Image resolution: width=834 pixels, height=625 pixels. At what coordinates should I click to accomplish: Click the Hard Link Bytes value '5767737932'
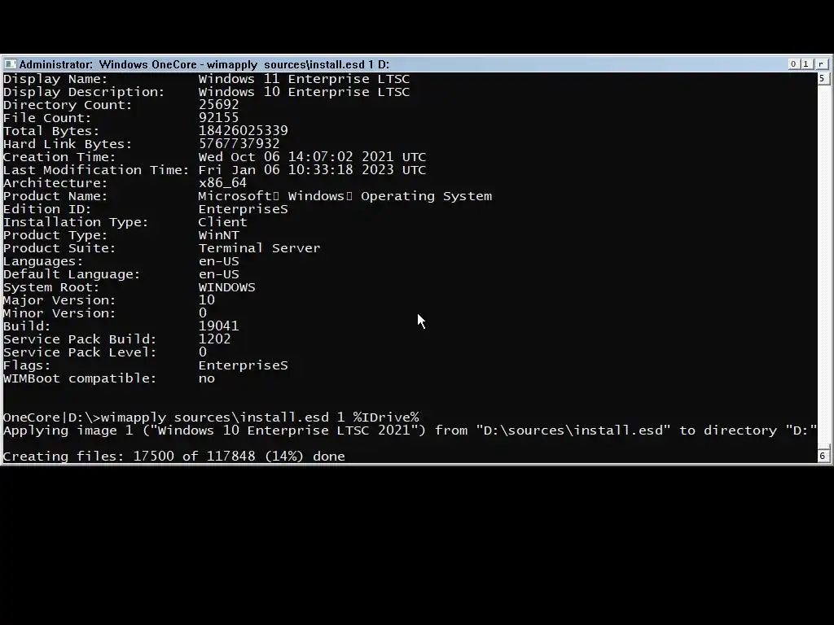[x=239, y=144]
